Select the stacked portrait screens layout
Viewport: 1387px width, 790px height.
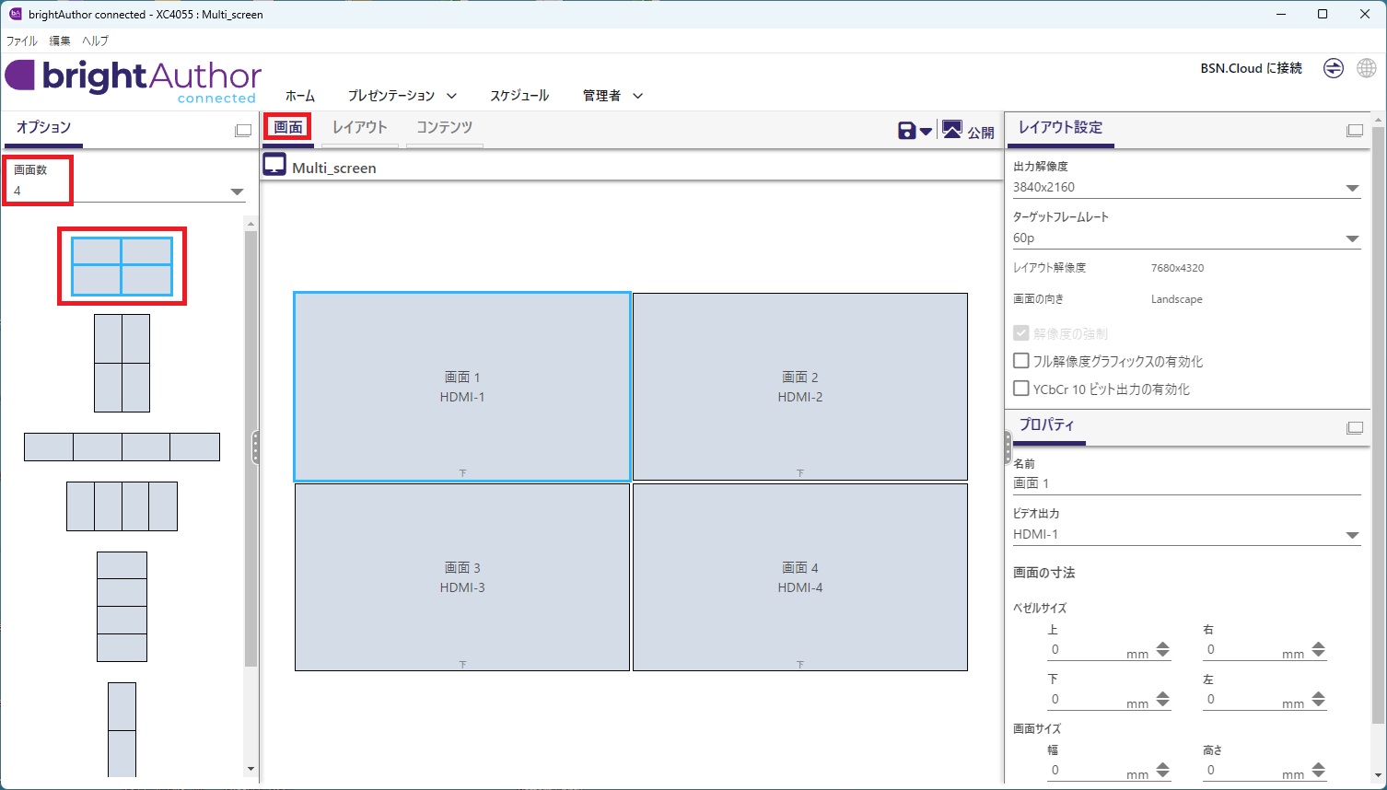tap(122, 730)
